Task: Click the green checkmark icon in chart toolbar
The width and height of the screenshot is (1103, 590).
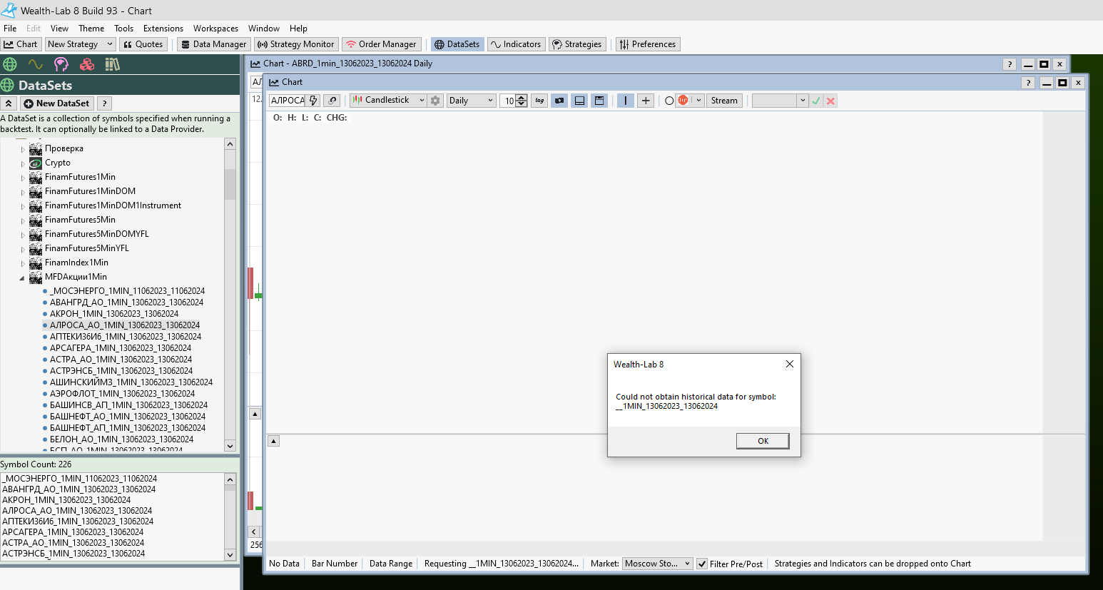Action: coord(815,101)
